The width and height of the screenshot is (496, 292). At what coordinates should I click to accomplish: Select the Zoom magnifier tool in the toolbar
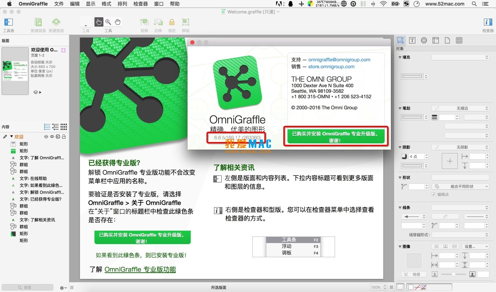[108, 22]
